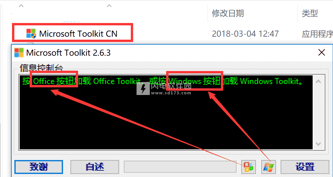Click the Microsoft Toolkit title bar logo icon
The width and height of the screenshot is (333, 177).
[19, 53]
